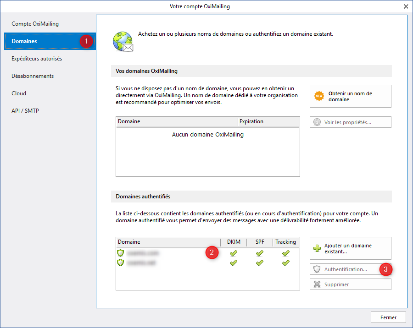Click Domaine header in authenticated domains list

coord(168,242)
